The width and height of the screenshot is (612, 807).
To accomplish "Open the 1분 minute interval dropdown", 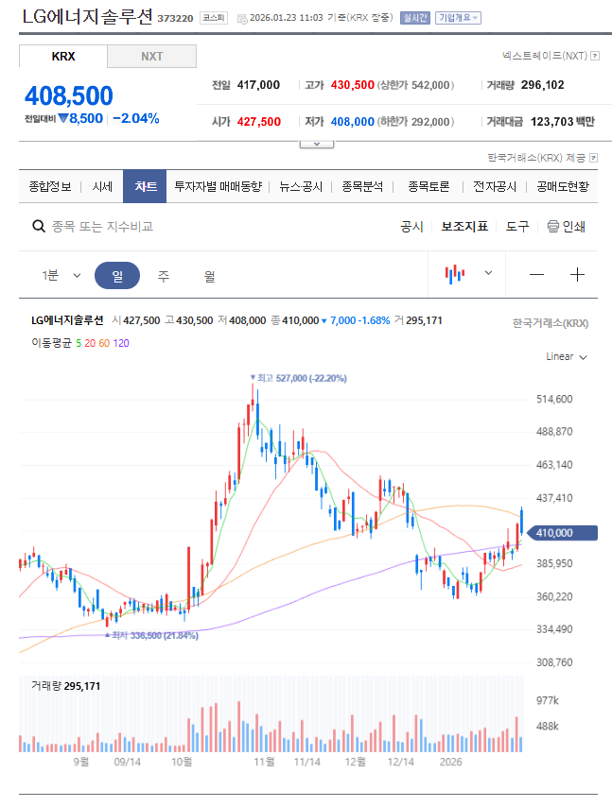I will click(61, 276).
